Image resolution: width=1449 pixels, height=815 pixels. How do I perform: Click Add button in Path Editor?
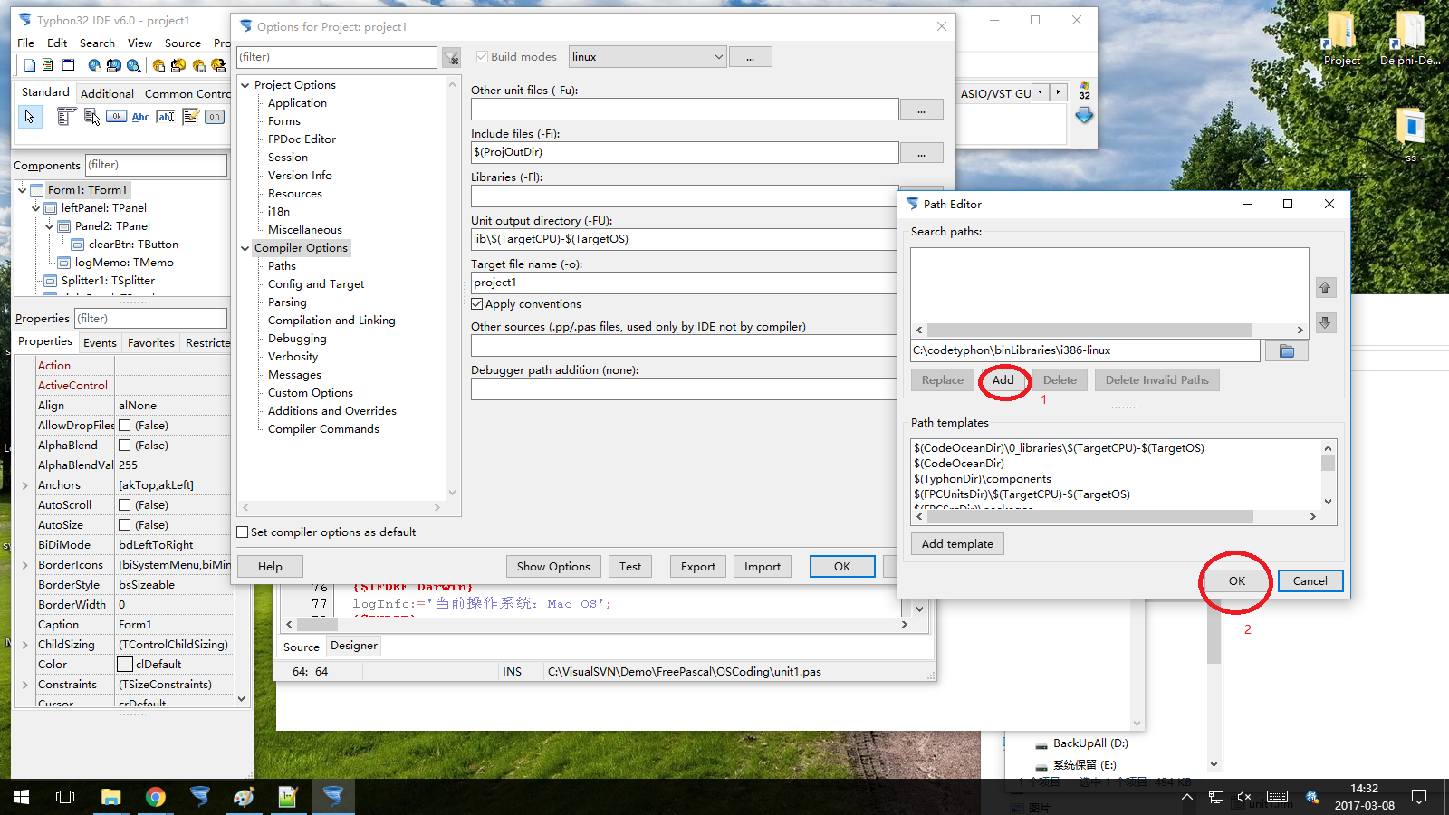(1003, 380)
